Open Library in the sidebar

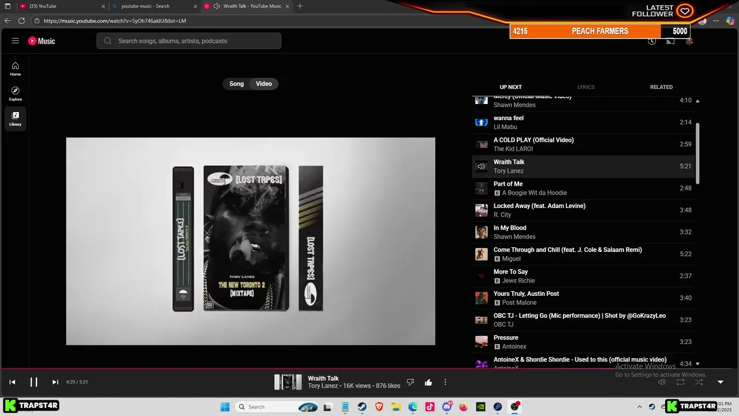point(16,118)
